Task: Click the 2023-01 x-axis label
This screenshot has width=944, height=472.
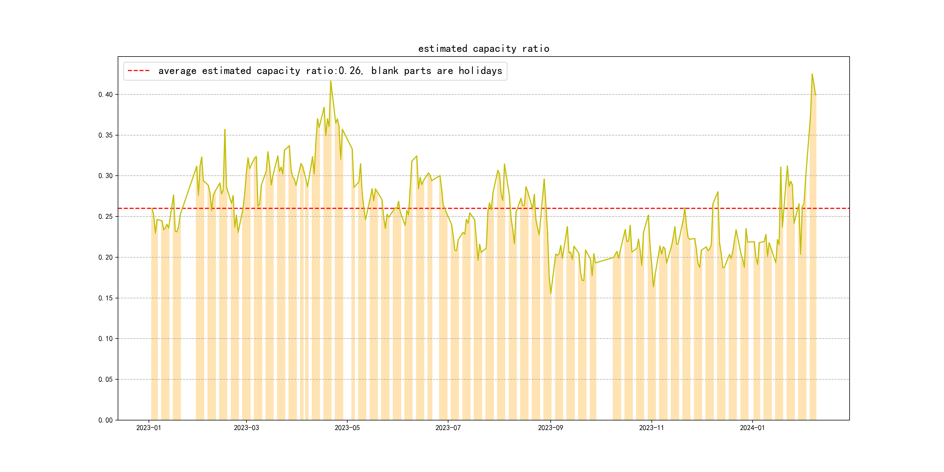Action: pyautogui.click(x=148, y=428)
